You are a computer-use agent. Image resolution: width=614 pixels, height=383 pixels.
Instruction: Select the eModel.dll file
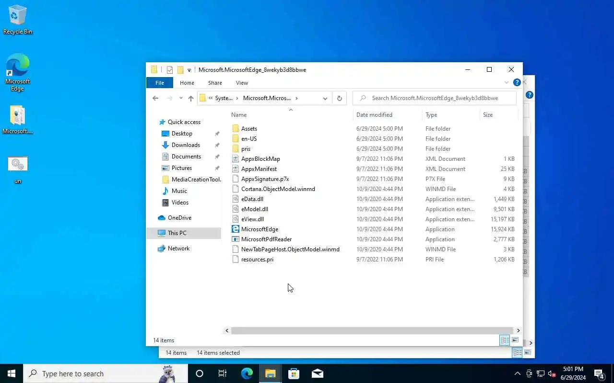coord(254,209)
